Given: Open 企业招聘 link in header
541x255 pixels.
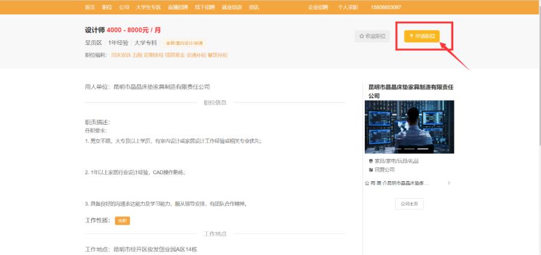Looking at the screenshot, I should coord(317,7).
